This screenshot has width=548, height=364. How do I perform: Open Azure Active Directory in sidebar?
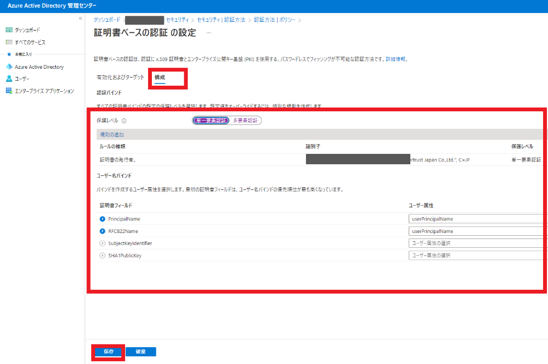pyautogui.click(x=39, y=67)
